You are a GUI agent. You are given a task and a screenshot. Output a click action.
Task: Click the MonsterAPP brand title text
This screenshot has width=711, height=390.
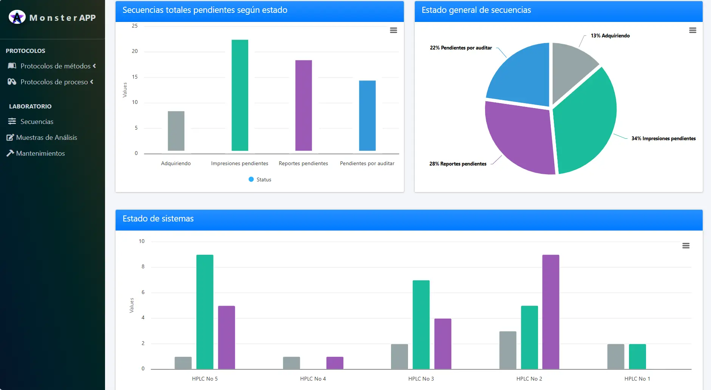point(62,18)
